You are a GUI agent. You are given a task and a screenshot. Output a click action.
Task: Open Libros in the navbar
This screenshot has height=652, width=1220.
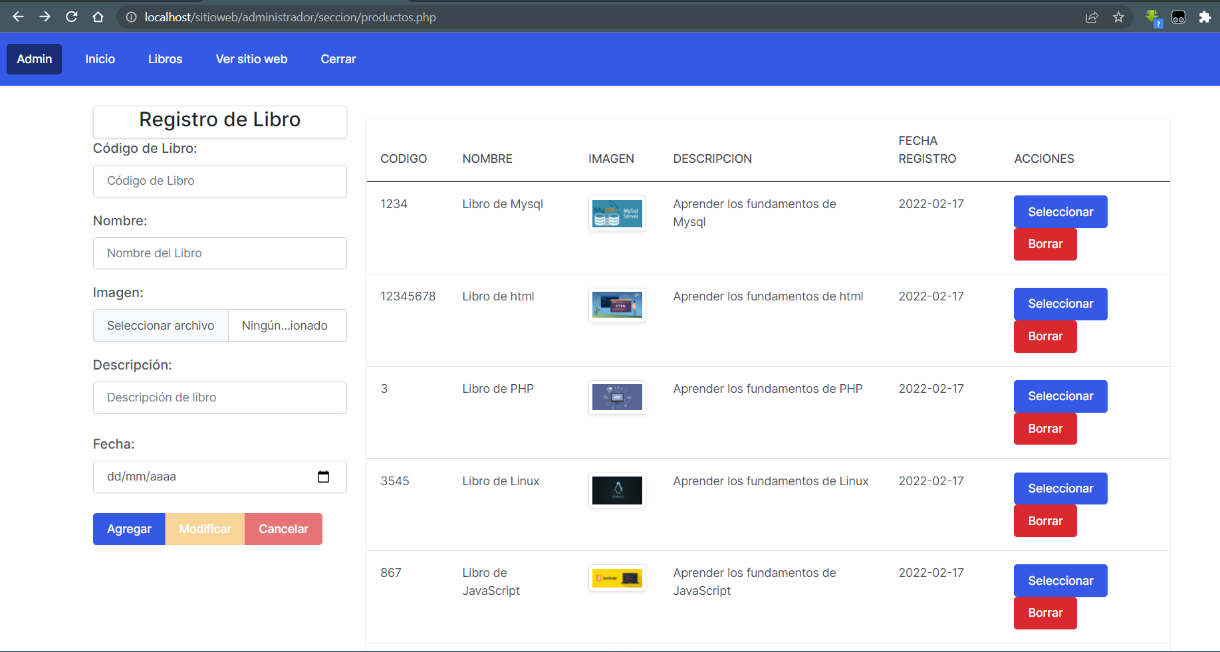pyautogui.click(x=165, y=59)
